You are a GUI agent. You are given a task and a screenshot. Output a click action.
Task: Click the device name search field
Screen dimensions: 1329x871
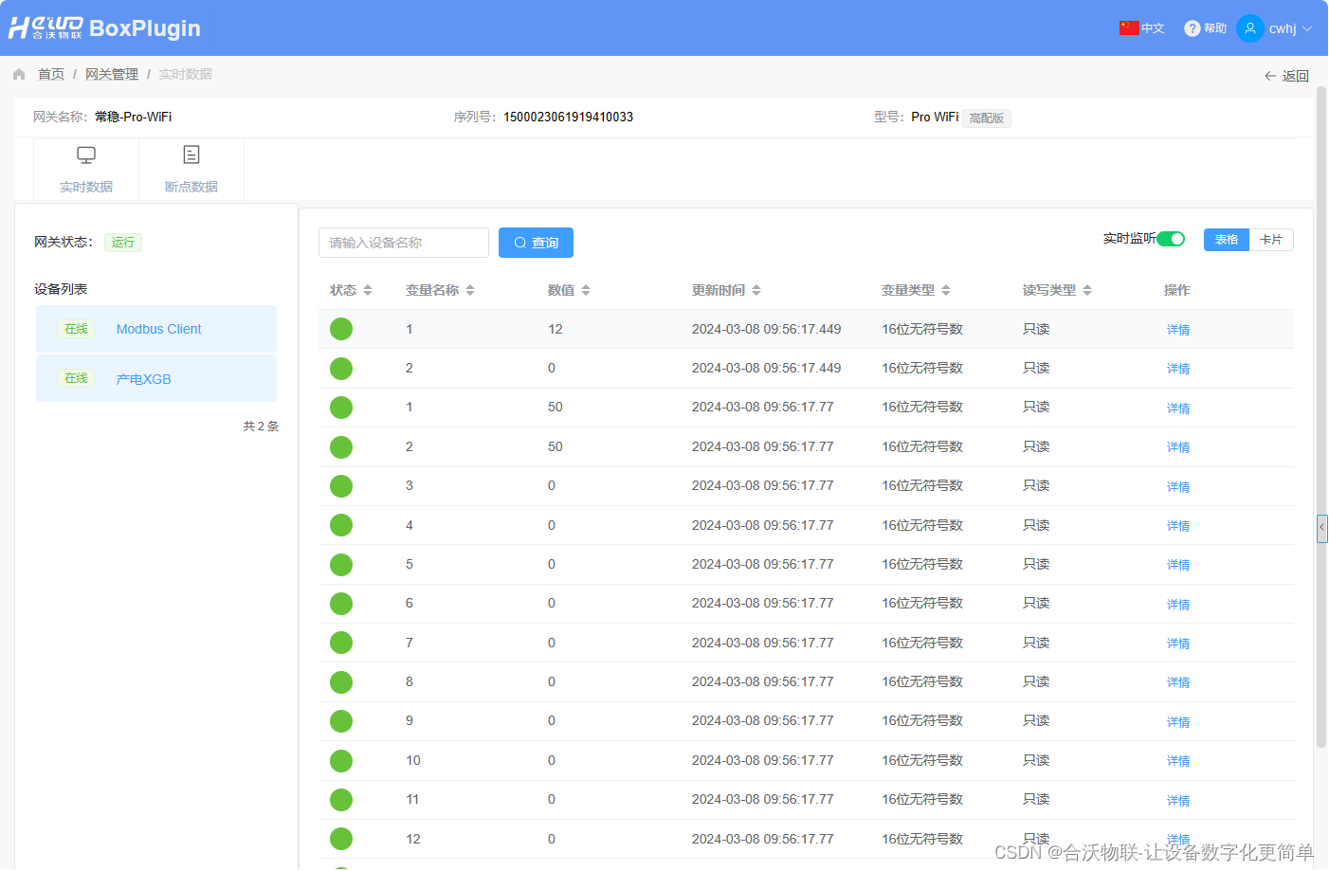(404, 243)
